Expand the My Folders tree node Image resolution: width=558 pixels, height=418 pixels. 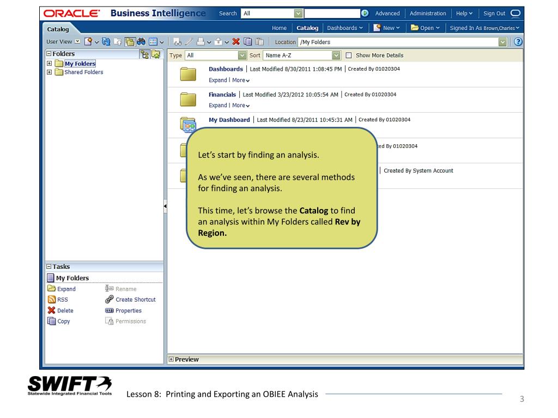(x=50, y=64)
